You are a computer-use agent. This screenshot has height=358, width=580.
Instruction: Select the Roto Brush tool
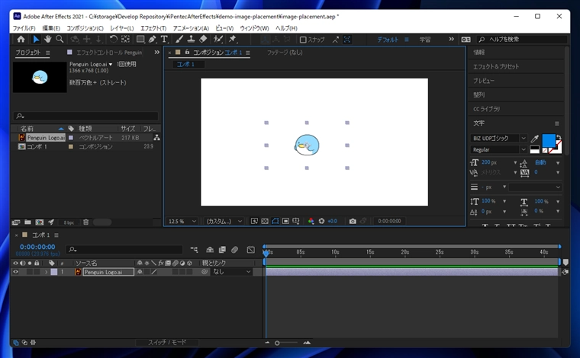pyautogui.click(x=218, y=39)
